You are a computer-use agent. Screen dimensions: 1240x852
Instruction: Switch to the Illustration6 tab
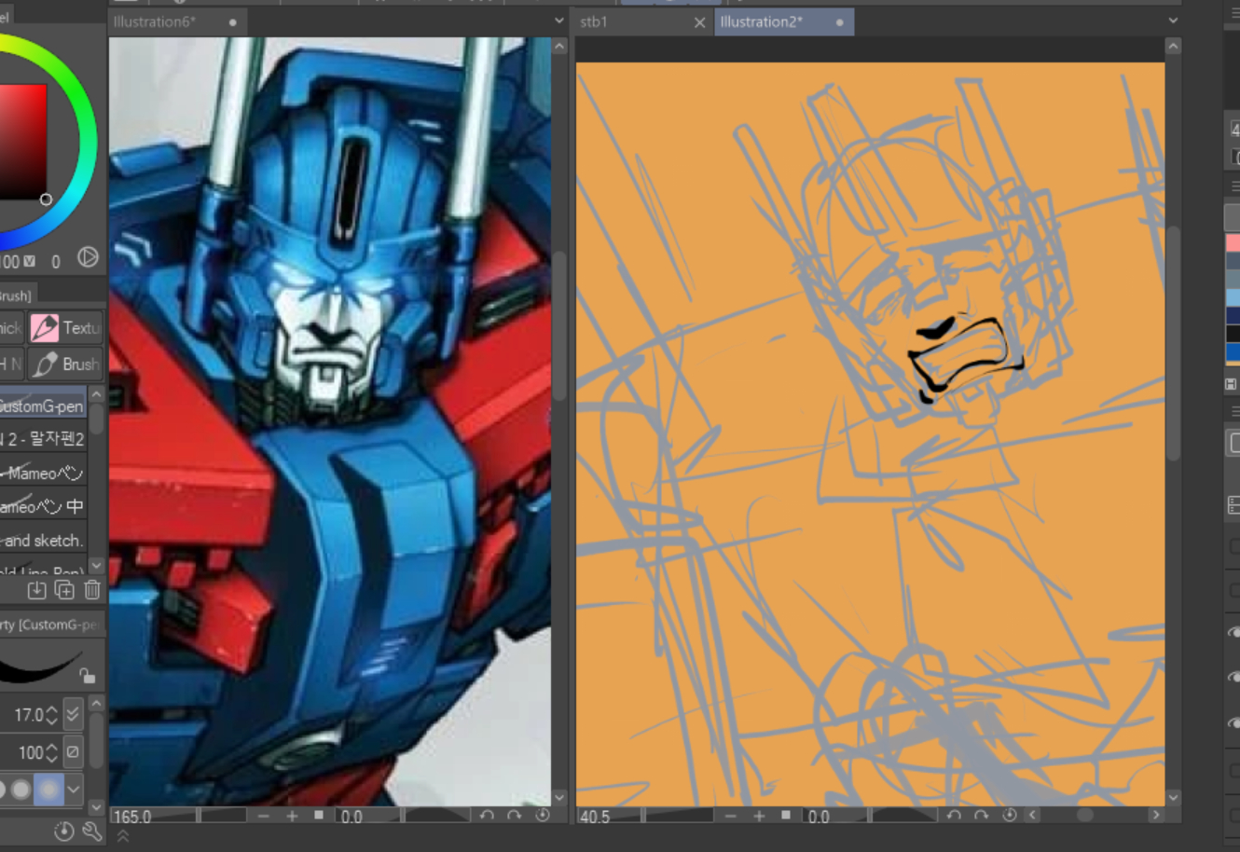tap(155, 21)
